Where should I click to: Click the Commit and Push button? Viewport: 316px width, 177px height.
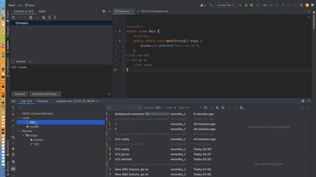tap(45, 94)
